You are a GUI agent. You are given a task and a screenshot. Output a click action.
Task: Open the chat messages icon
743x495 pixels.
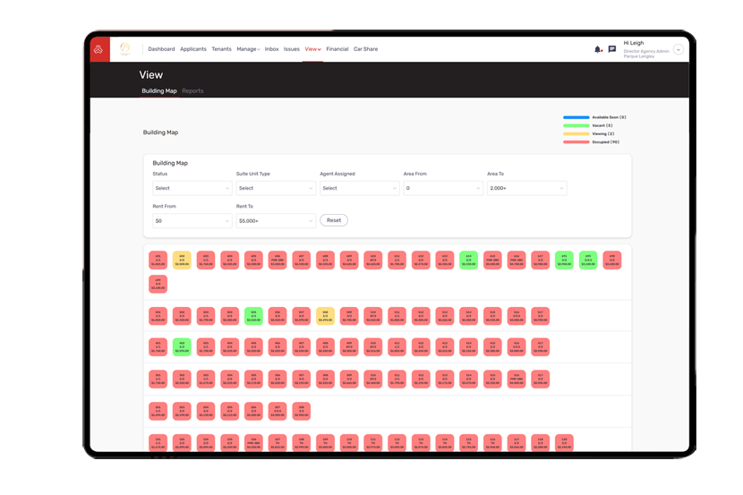pyautogui.click(x=612, y=49)
